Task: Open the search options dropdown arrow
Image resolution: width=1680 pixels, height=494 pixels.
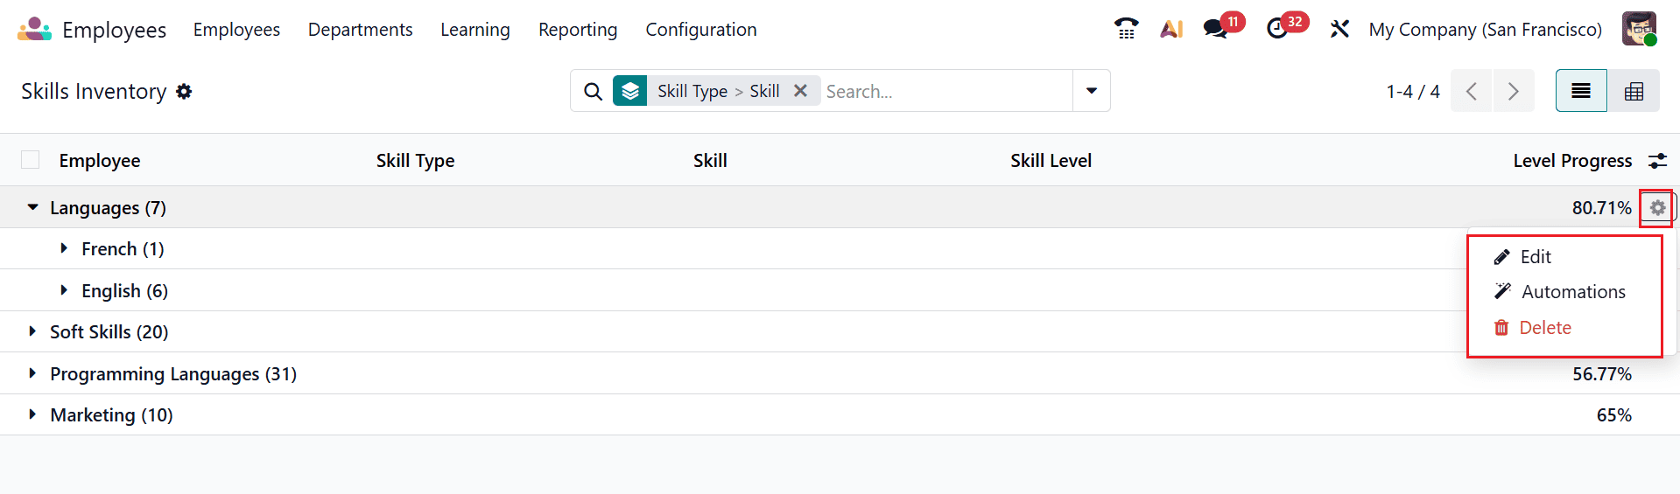Action: coord(1092,91)
